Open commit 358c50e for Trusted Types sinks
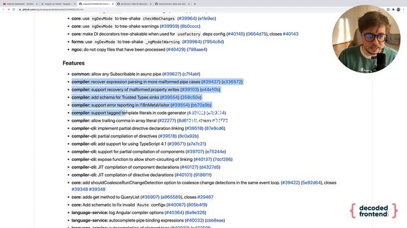The image size is (407, 228). [191, 97]
